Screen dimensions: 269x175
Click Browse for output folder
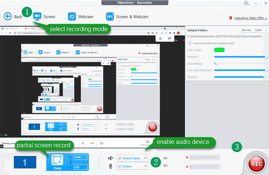(x=246, y=30)
